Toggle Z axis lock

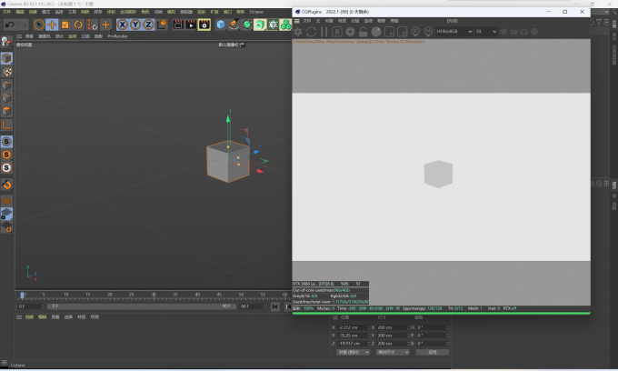(x=148, y=25)
